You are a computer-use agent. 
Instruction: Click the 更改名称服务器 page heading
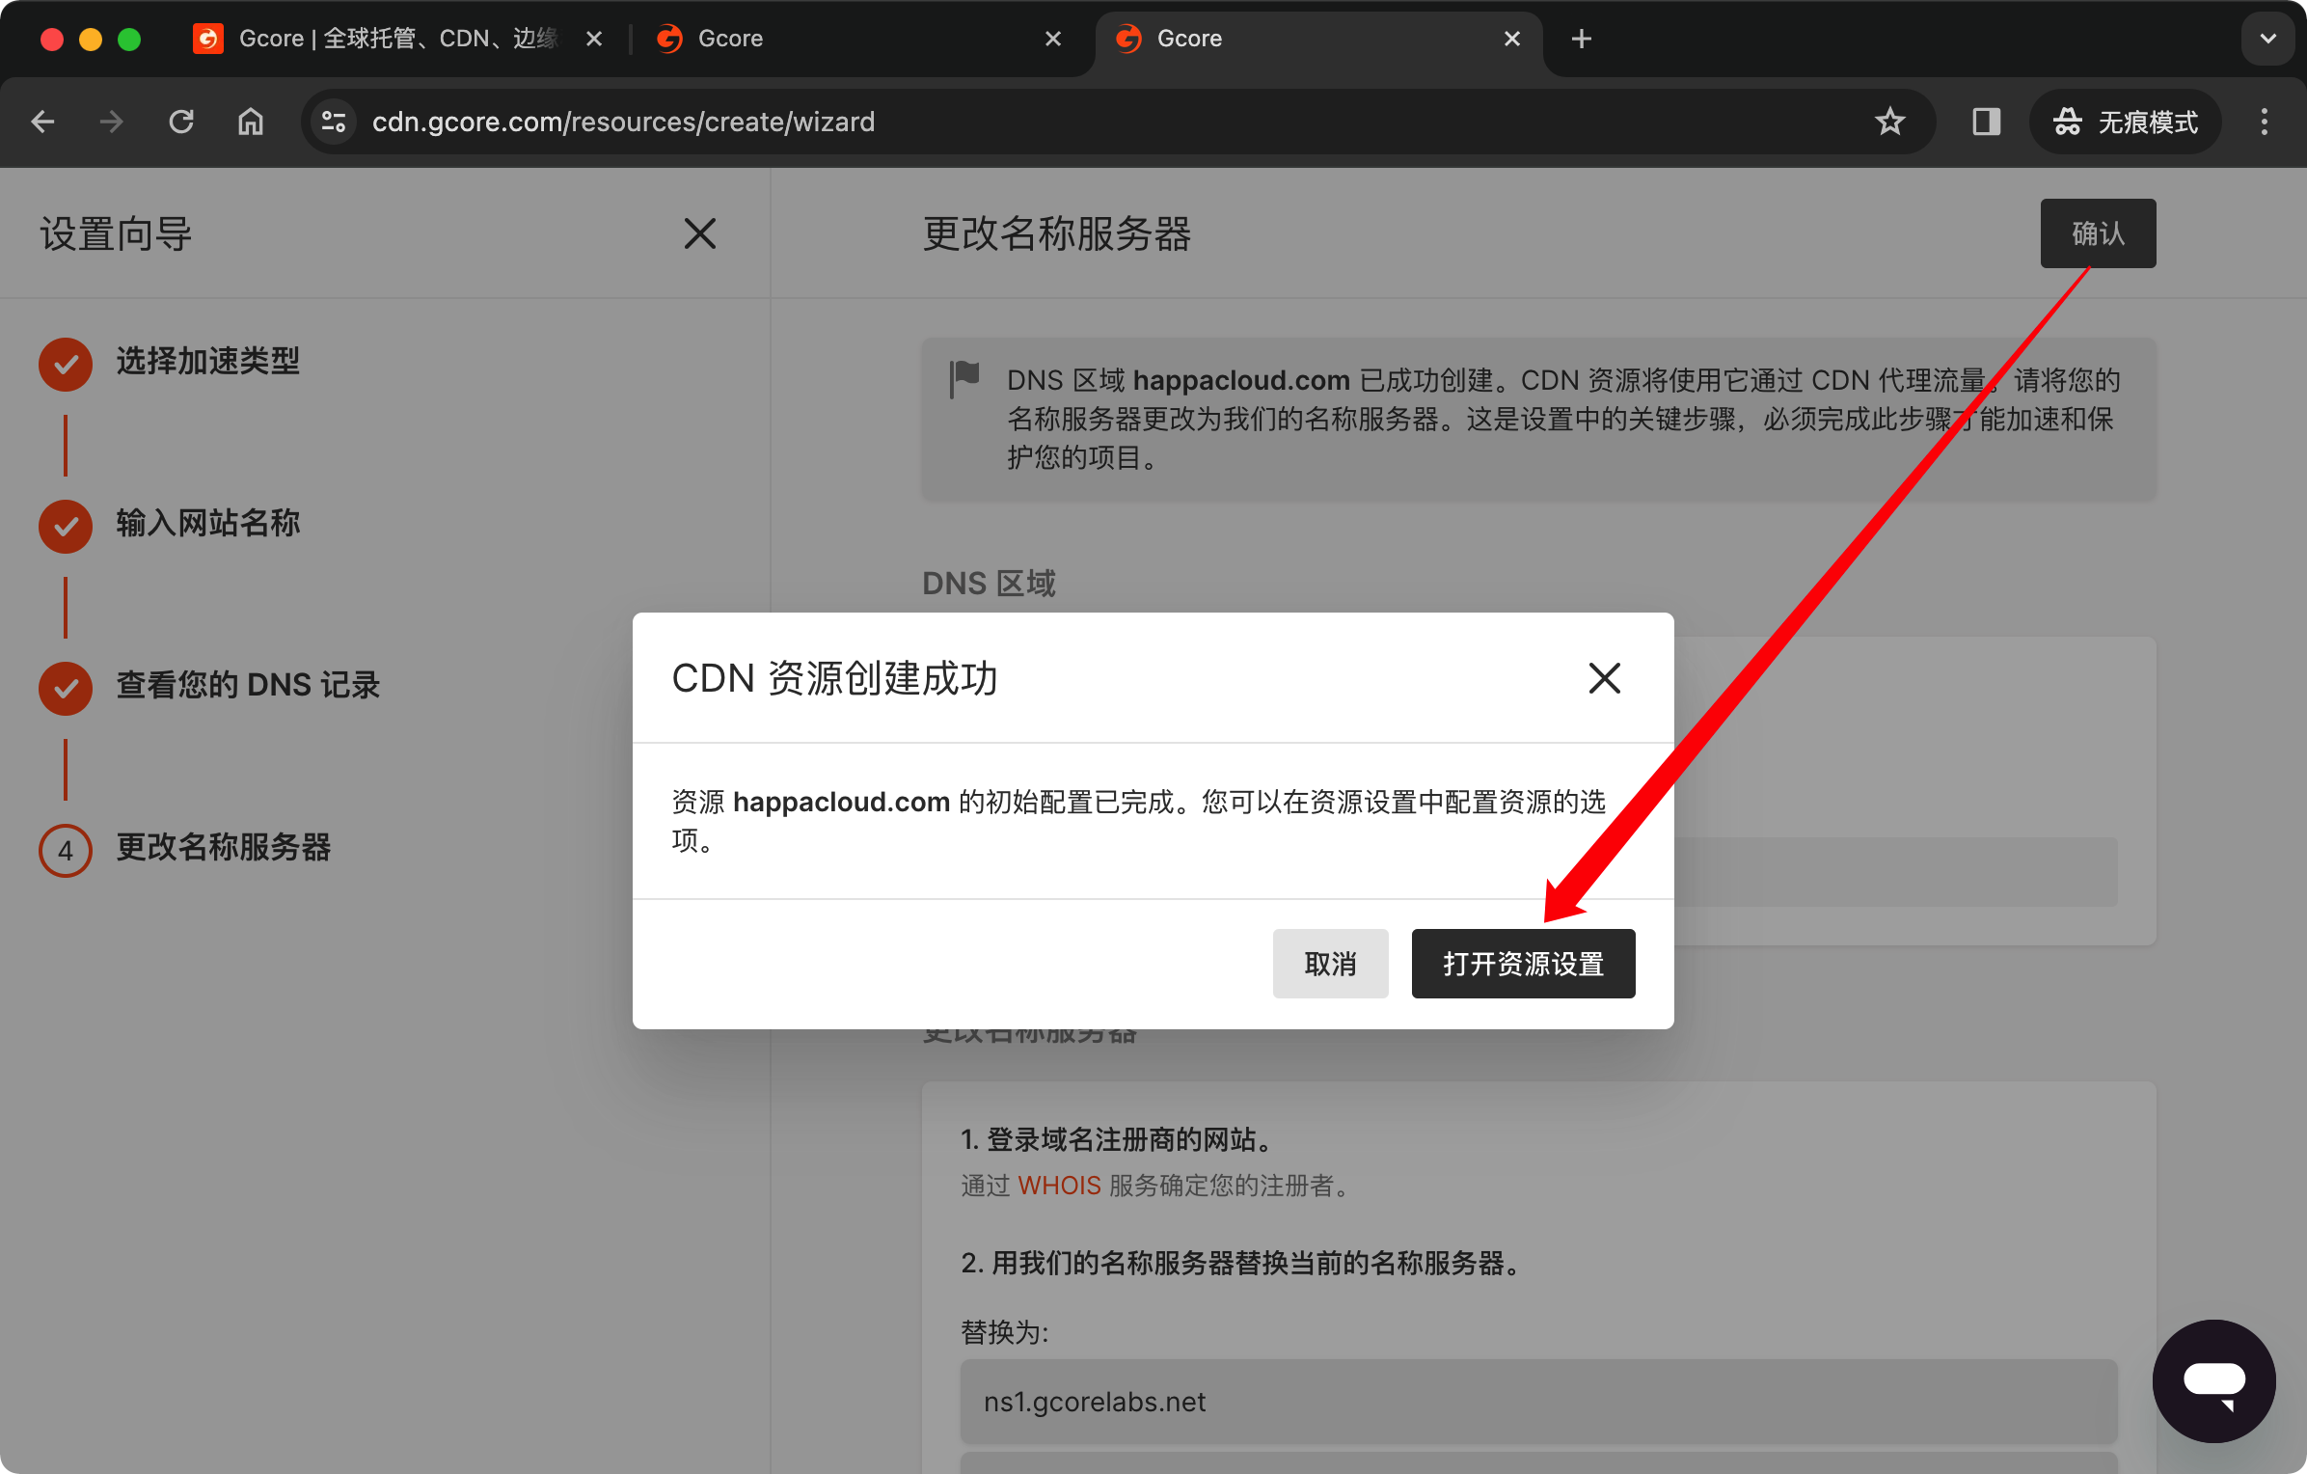coord(1057,233)
